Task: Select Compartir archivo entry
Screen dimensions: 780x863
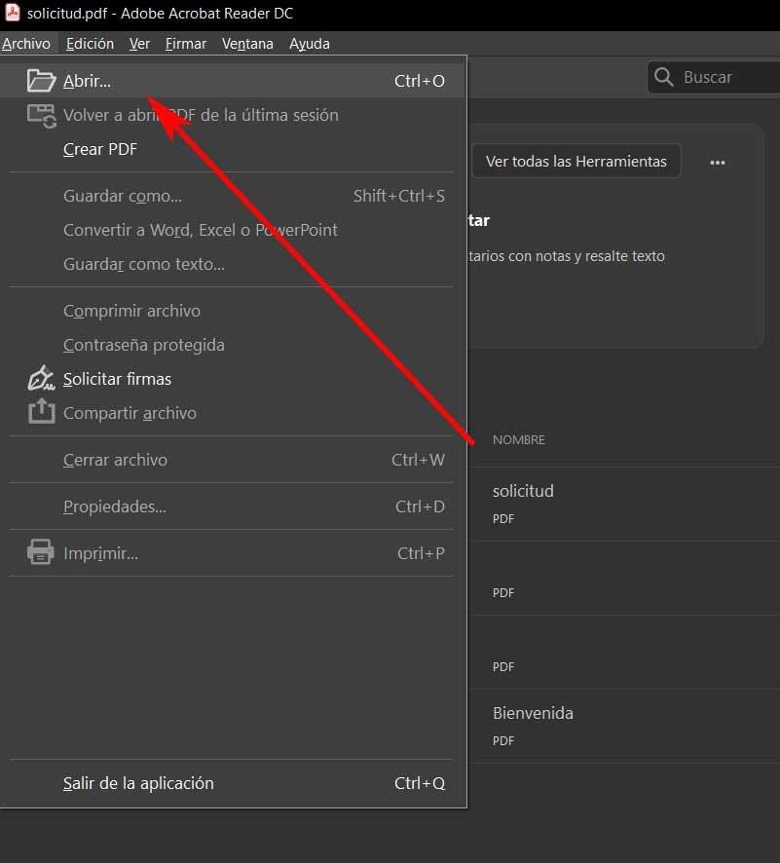Action: [234, 413]
